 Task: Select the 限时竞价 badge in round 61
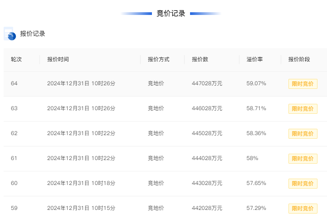coord(303,159)
